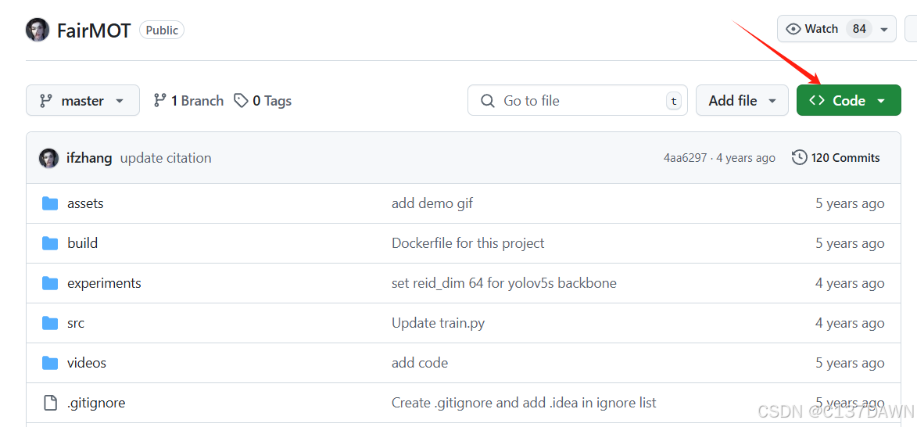Click the clock history icon beside 120 Commits

coord(800,158)
